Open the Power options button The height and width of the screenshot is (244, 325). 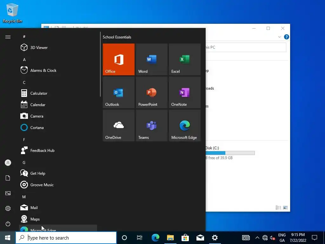click(8, 224)
